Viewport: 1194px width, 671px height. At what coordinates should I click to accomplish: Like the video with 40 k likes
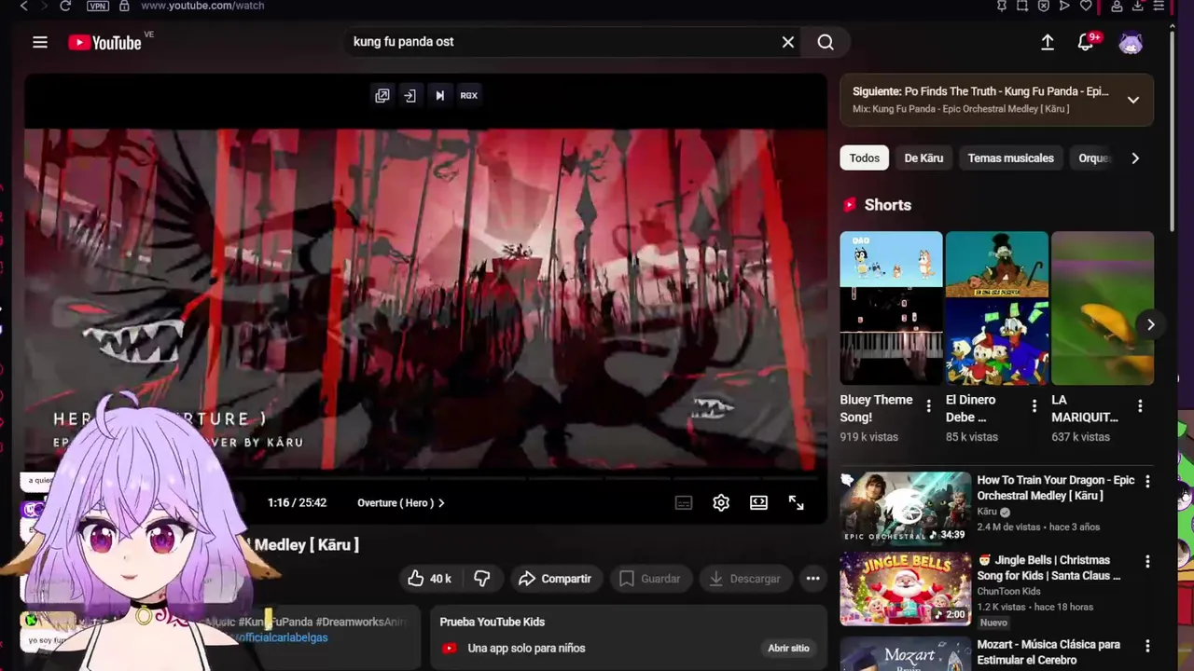[x=429, y=579]
